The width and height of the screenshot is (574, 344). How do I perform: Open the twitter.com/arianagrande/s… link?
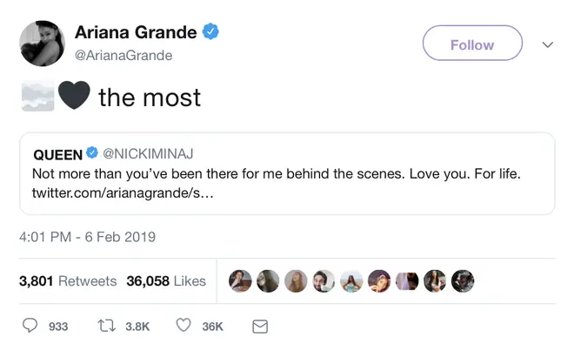click(x=123, y=193)
